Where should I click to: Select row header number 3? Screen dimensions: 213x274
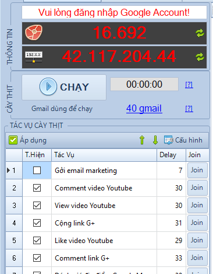14,206
